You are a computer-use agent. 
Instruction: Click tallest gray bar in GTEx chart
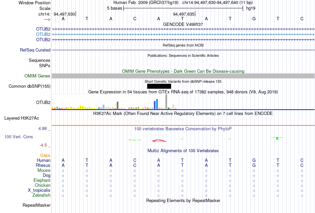(x=166, y=102)
